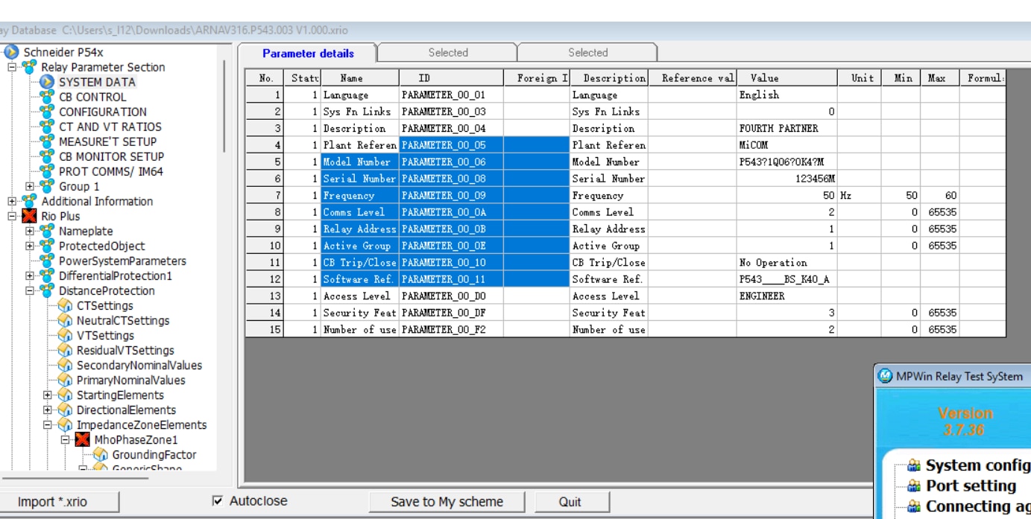Screen dimensions: 1031x519
Task: Click the DifferentialProtection1 node icon
Action: tap(47, 276)
